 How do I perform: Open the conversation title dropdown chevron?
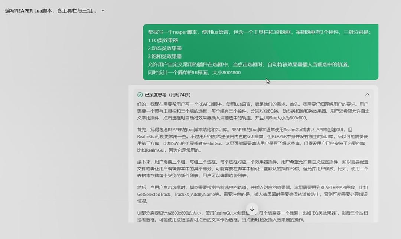[x=103, y=11]
